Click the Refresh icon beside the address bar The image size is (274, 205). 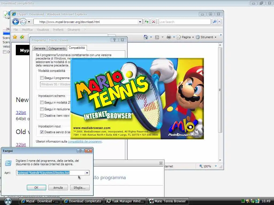pyautogui.click(x=147, y=22)
